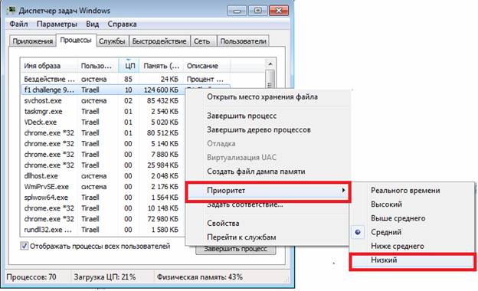Minimize the Task Manager window
Image resolution: width=478 pixels, height=291 pixels.
(x=237, y=11)
